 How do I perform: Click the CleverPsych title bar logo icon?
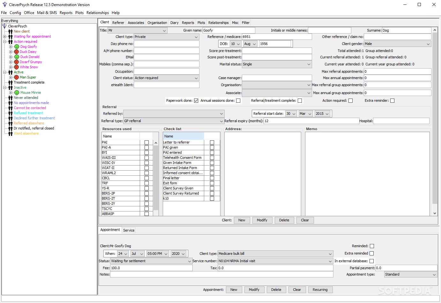5,4
